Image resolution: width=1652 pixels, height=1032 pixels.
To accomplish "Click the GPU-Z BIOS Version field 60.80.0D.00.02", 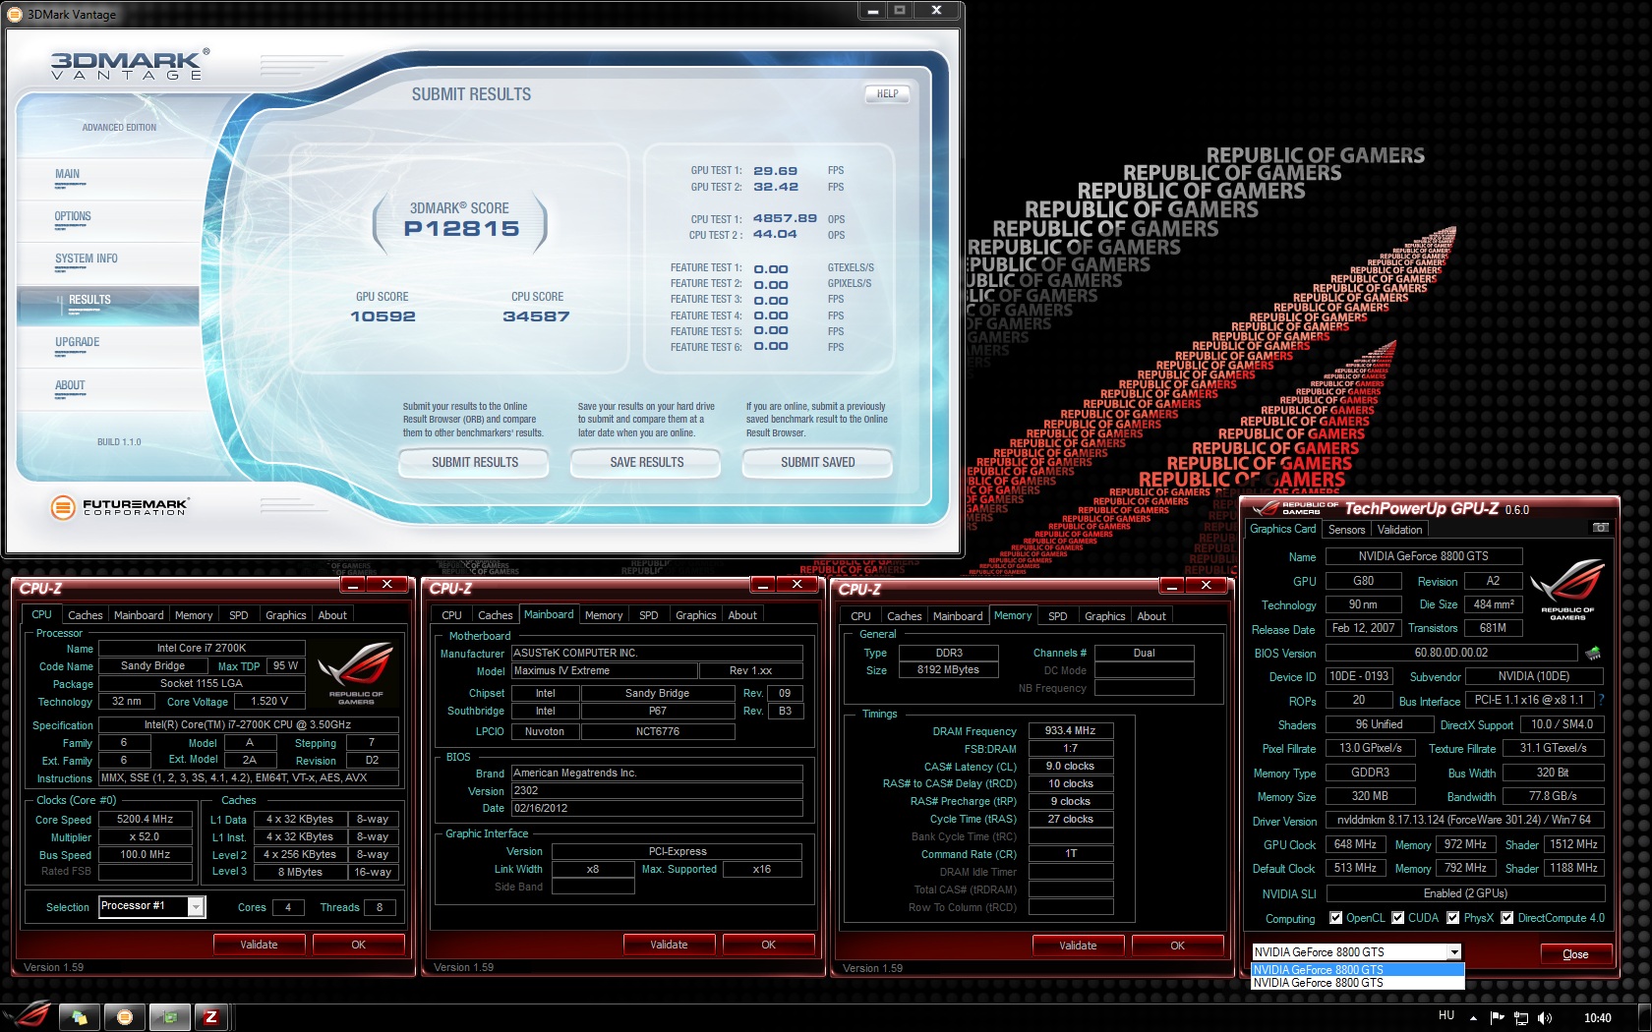I will [x=1451, y=652].
